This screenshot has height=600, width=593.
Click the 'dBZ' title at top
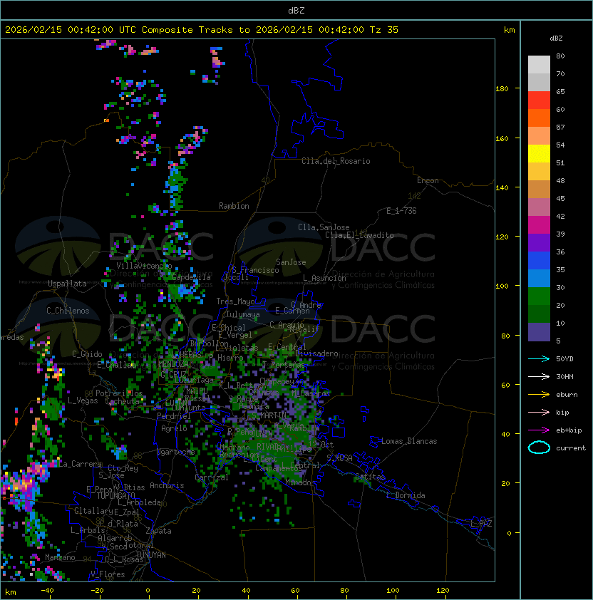(x=296, y=10)
